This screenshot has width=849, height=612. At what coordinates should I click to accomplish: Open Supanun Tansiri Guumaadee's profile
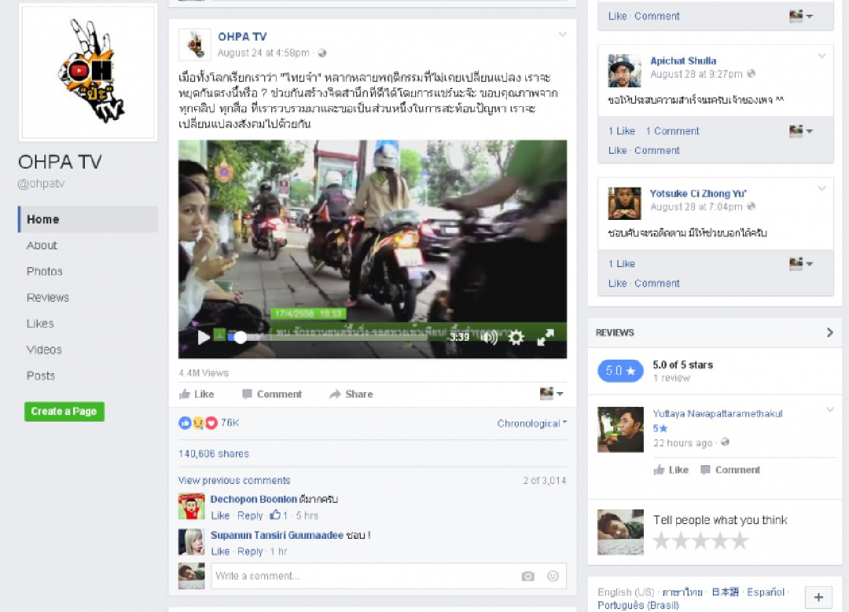point(277,535)
